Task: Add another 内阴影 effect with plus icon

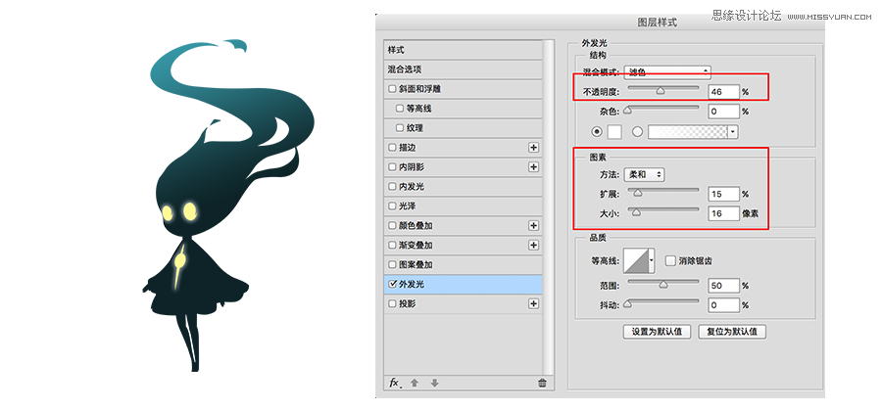Action: point(533,166)
